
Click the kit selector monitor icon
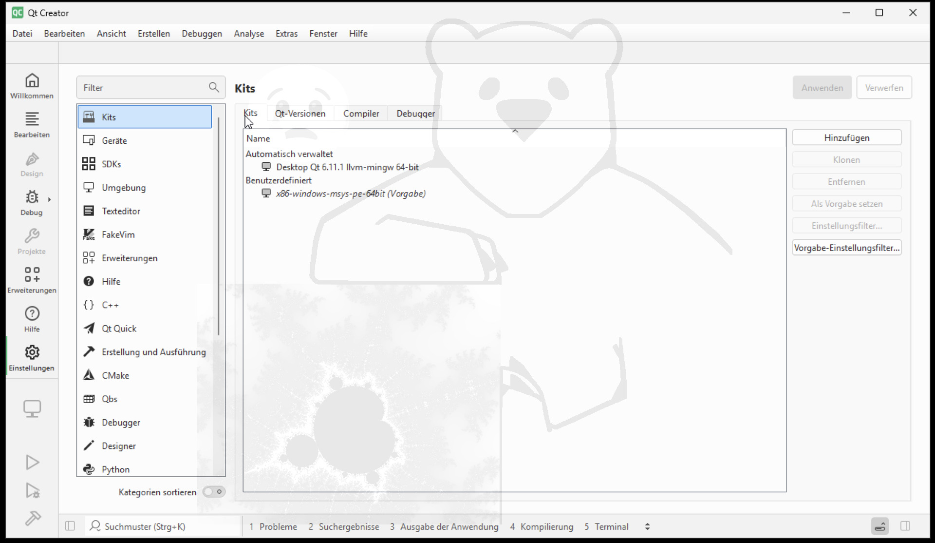[32, 409]
